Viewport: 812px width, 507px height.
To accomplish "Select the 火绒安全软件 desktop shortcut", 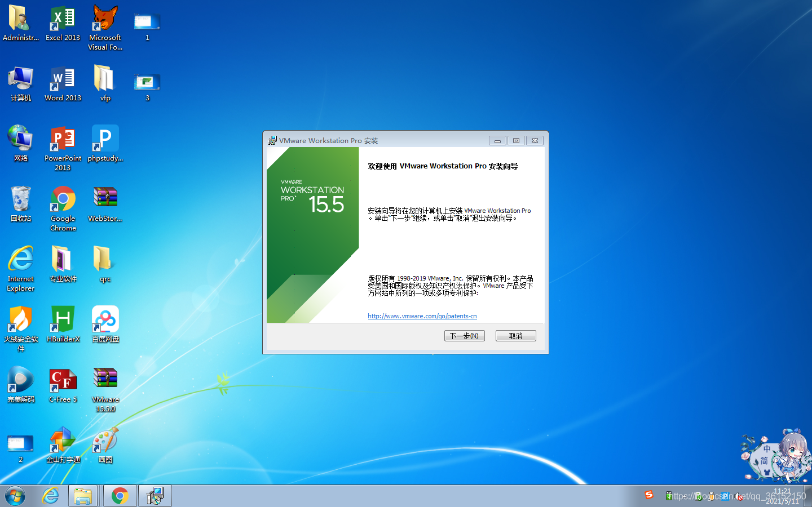I will (x=20, y=330).
